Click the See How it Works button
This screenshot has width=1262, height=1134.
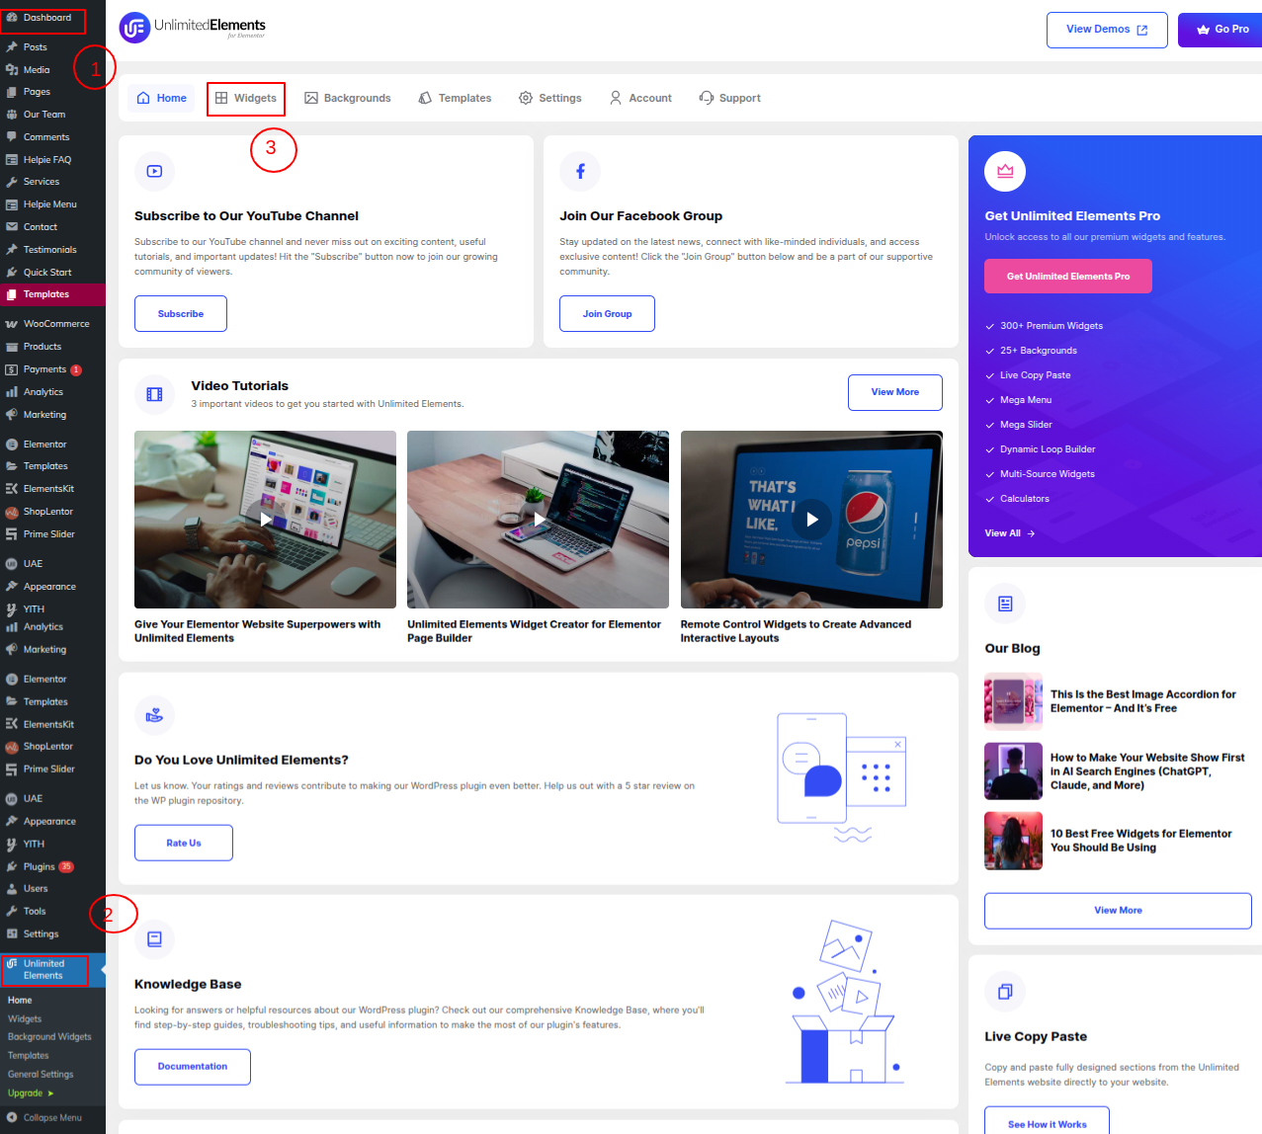click(1047, 1123)
